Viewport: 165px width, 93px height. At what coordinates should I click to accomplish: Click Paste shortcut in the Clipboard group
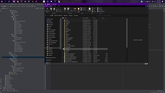coord(59,11)
